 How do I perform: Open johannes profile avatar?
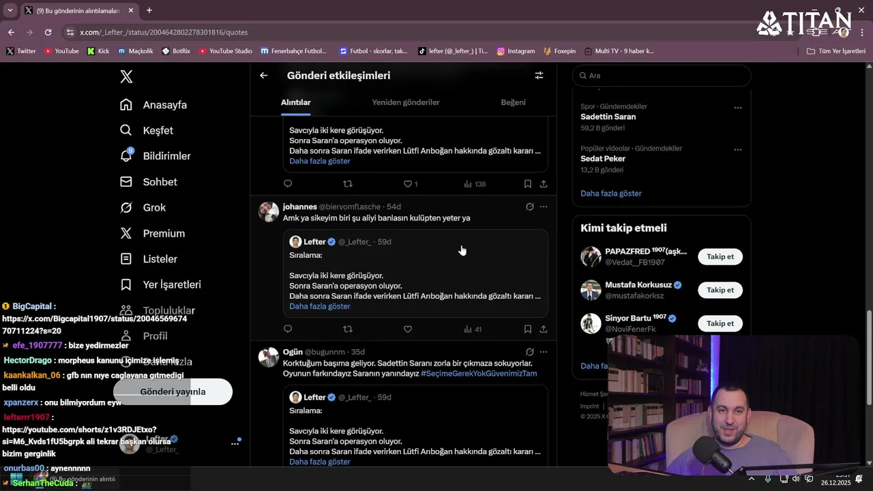click(269, 212)
